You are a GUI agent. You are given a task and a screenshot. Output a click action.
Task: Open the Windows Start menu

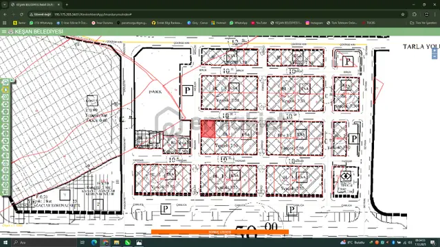tap(5, 242)
